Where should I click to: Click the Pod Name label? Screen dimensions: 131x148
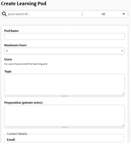[x=11, y=31]
